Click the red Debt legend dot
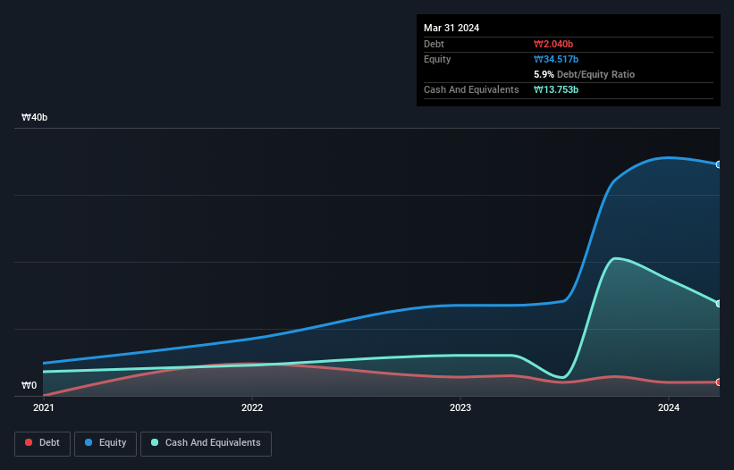This screenshot has width=734, height=470. pyautogui.click(x=29, y=442)
